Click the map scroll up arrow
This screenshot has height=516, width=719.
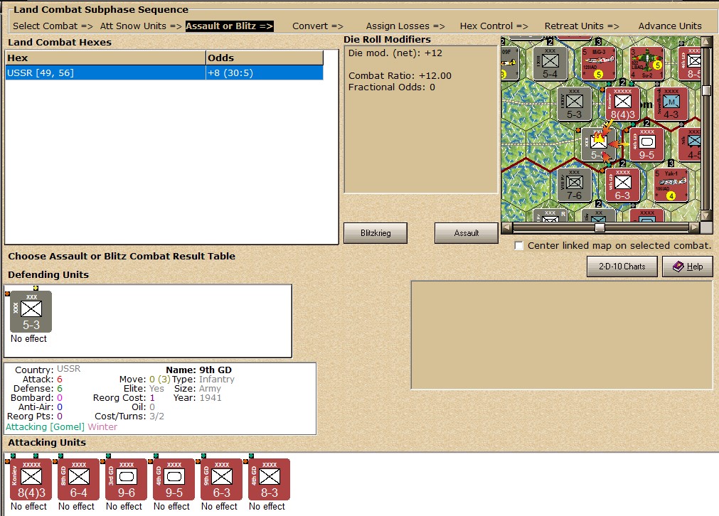[x=706, y=42]
